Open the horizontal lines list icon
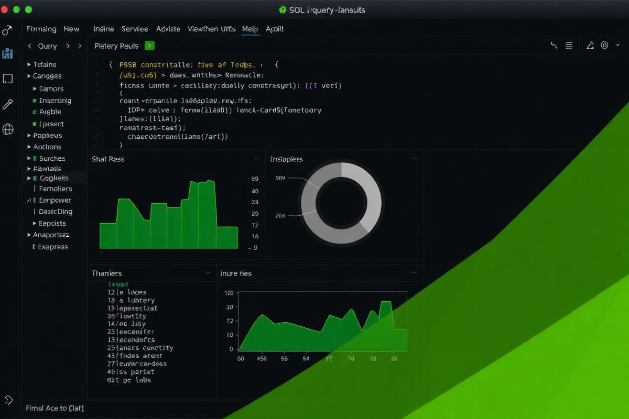The height and width of the screenshot is (419, 629). pos(569,46)
